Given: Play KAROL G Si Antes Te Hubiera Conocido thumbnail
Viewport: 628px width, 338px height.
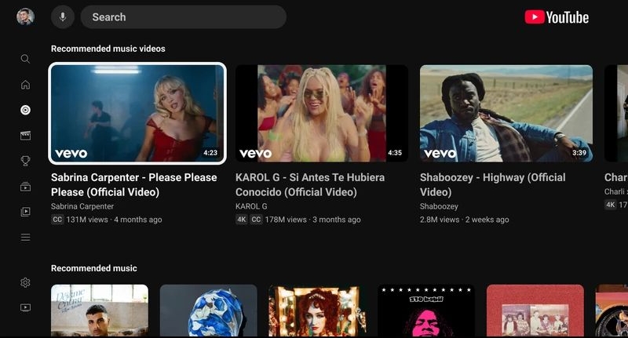Looking at the screenshot, I should click(322, 113).
